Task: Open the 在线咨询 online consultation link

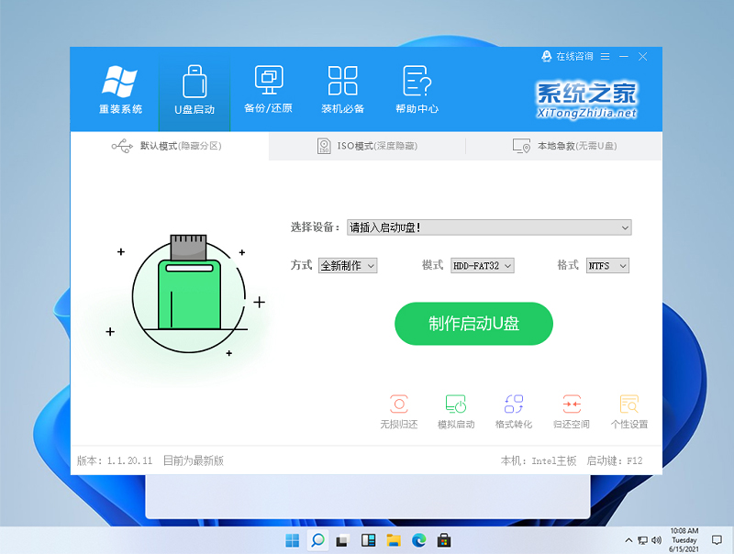Action: (x=573, y=56)
